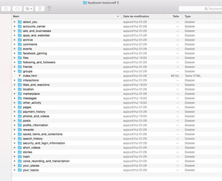Click the Share toolbar button
The width and height of the screenshot is (222, 181).
coord(6,9)
